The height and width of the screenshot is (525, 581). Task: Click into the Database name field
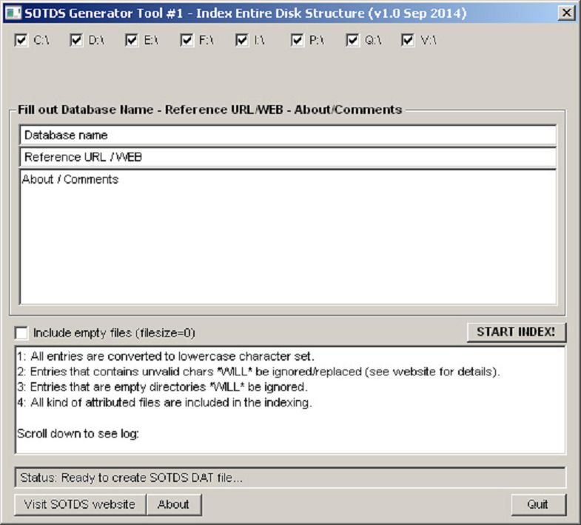point(287,136)
